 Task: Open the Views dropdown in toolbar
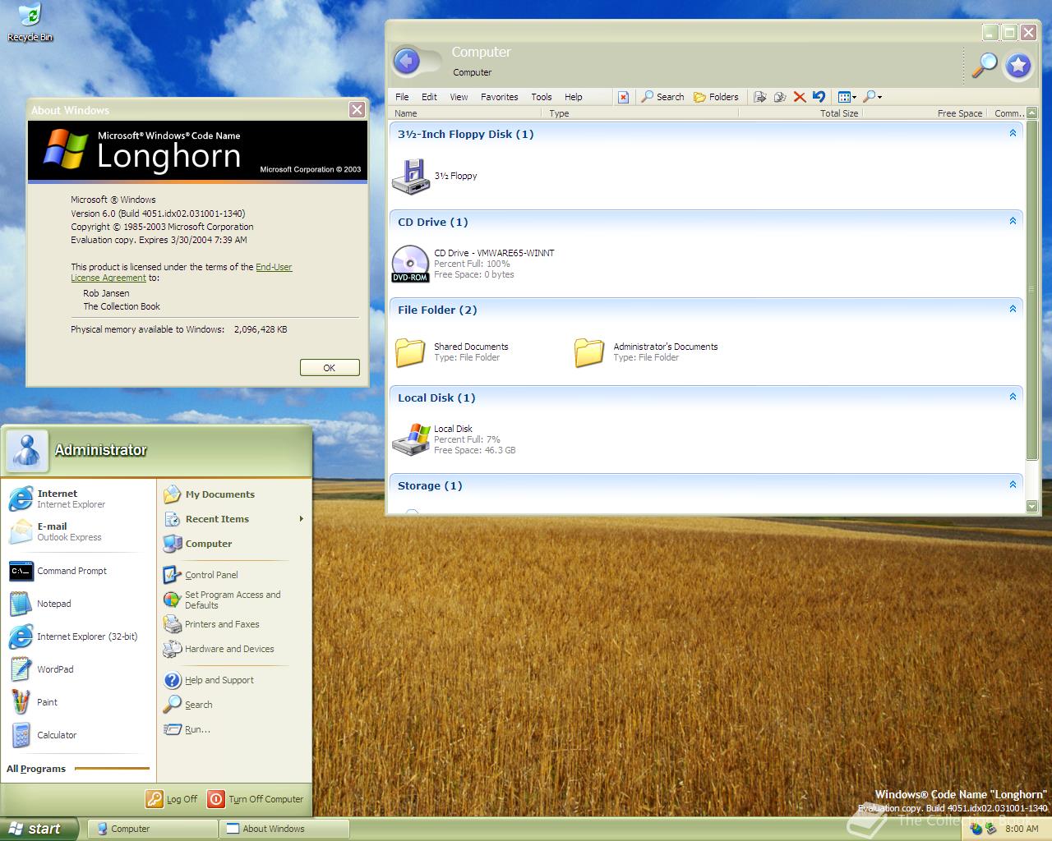[847, 97]
